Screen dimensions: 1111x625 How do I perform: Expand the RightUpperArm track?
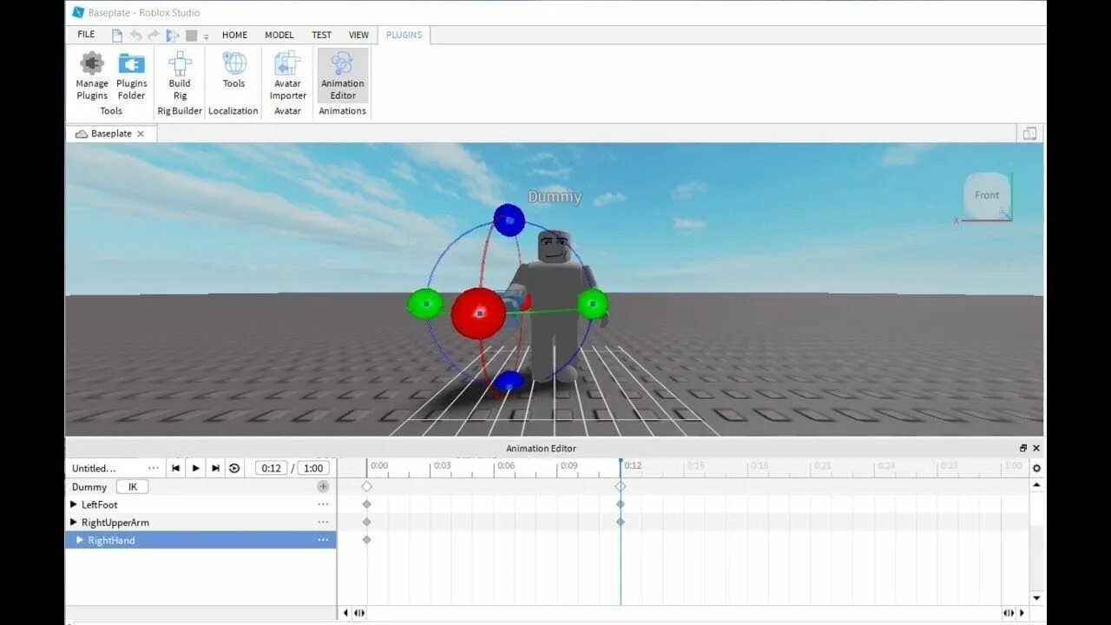74,523
